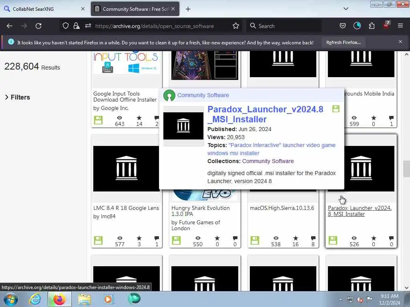Image resolution: width=410 pixels, height=307 pixels.
Task: Click "by Future Games of London" text
Action: click(x=195, y=225)
